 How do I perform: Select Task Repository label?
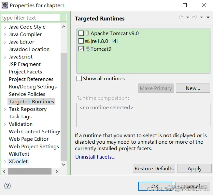[28, 109]
